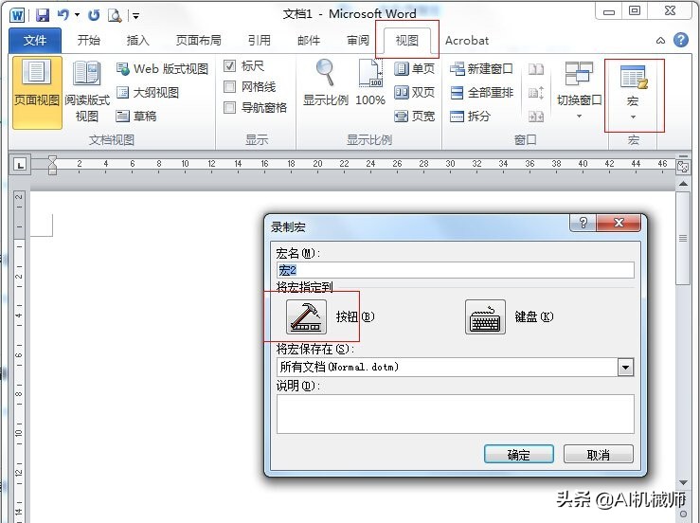This screenshot has width=700, height=523.
Task: Click the vertical scrollbar down arrow
Action: 683,482
